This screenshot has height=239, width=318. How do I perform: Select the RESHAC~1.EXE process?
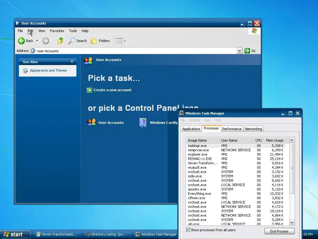[x=236, y=159]
